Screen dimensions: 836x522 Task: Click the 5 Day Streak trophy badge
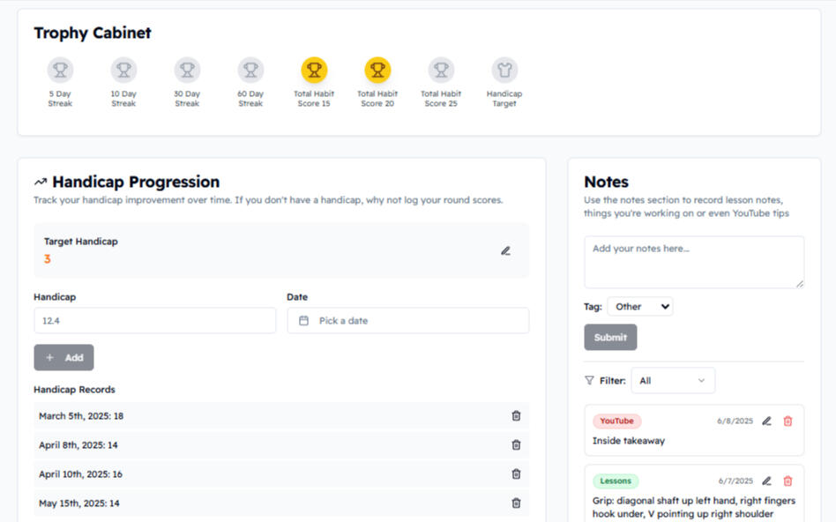coord(60,71)
